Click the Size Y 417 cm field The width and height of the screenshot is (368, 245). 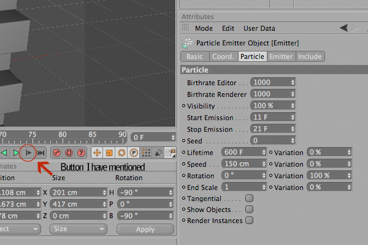pyautogui.click(x=79, y=204)
